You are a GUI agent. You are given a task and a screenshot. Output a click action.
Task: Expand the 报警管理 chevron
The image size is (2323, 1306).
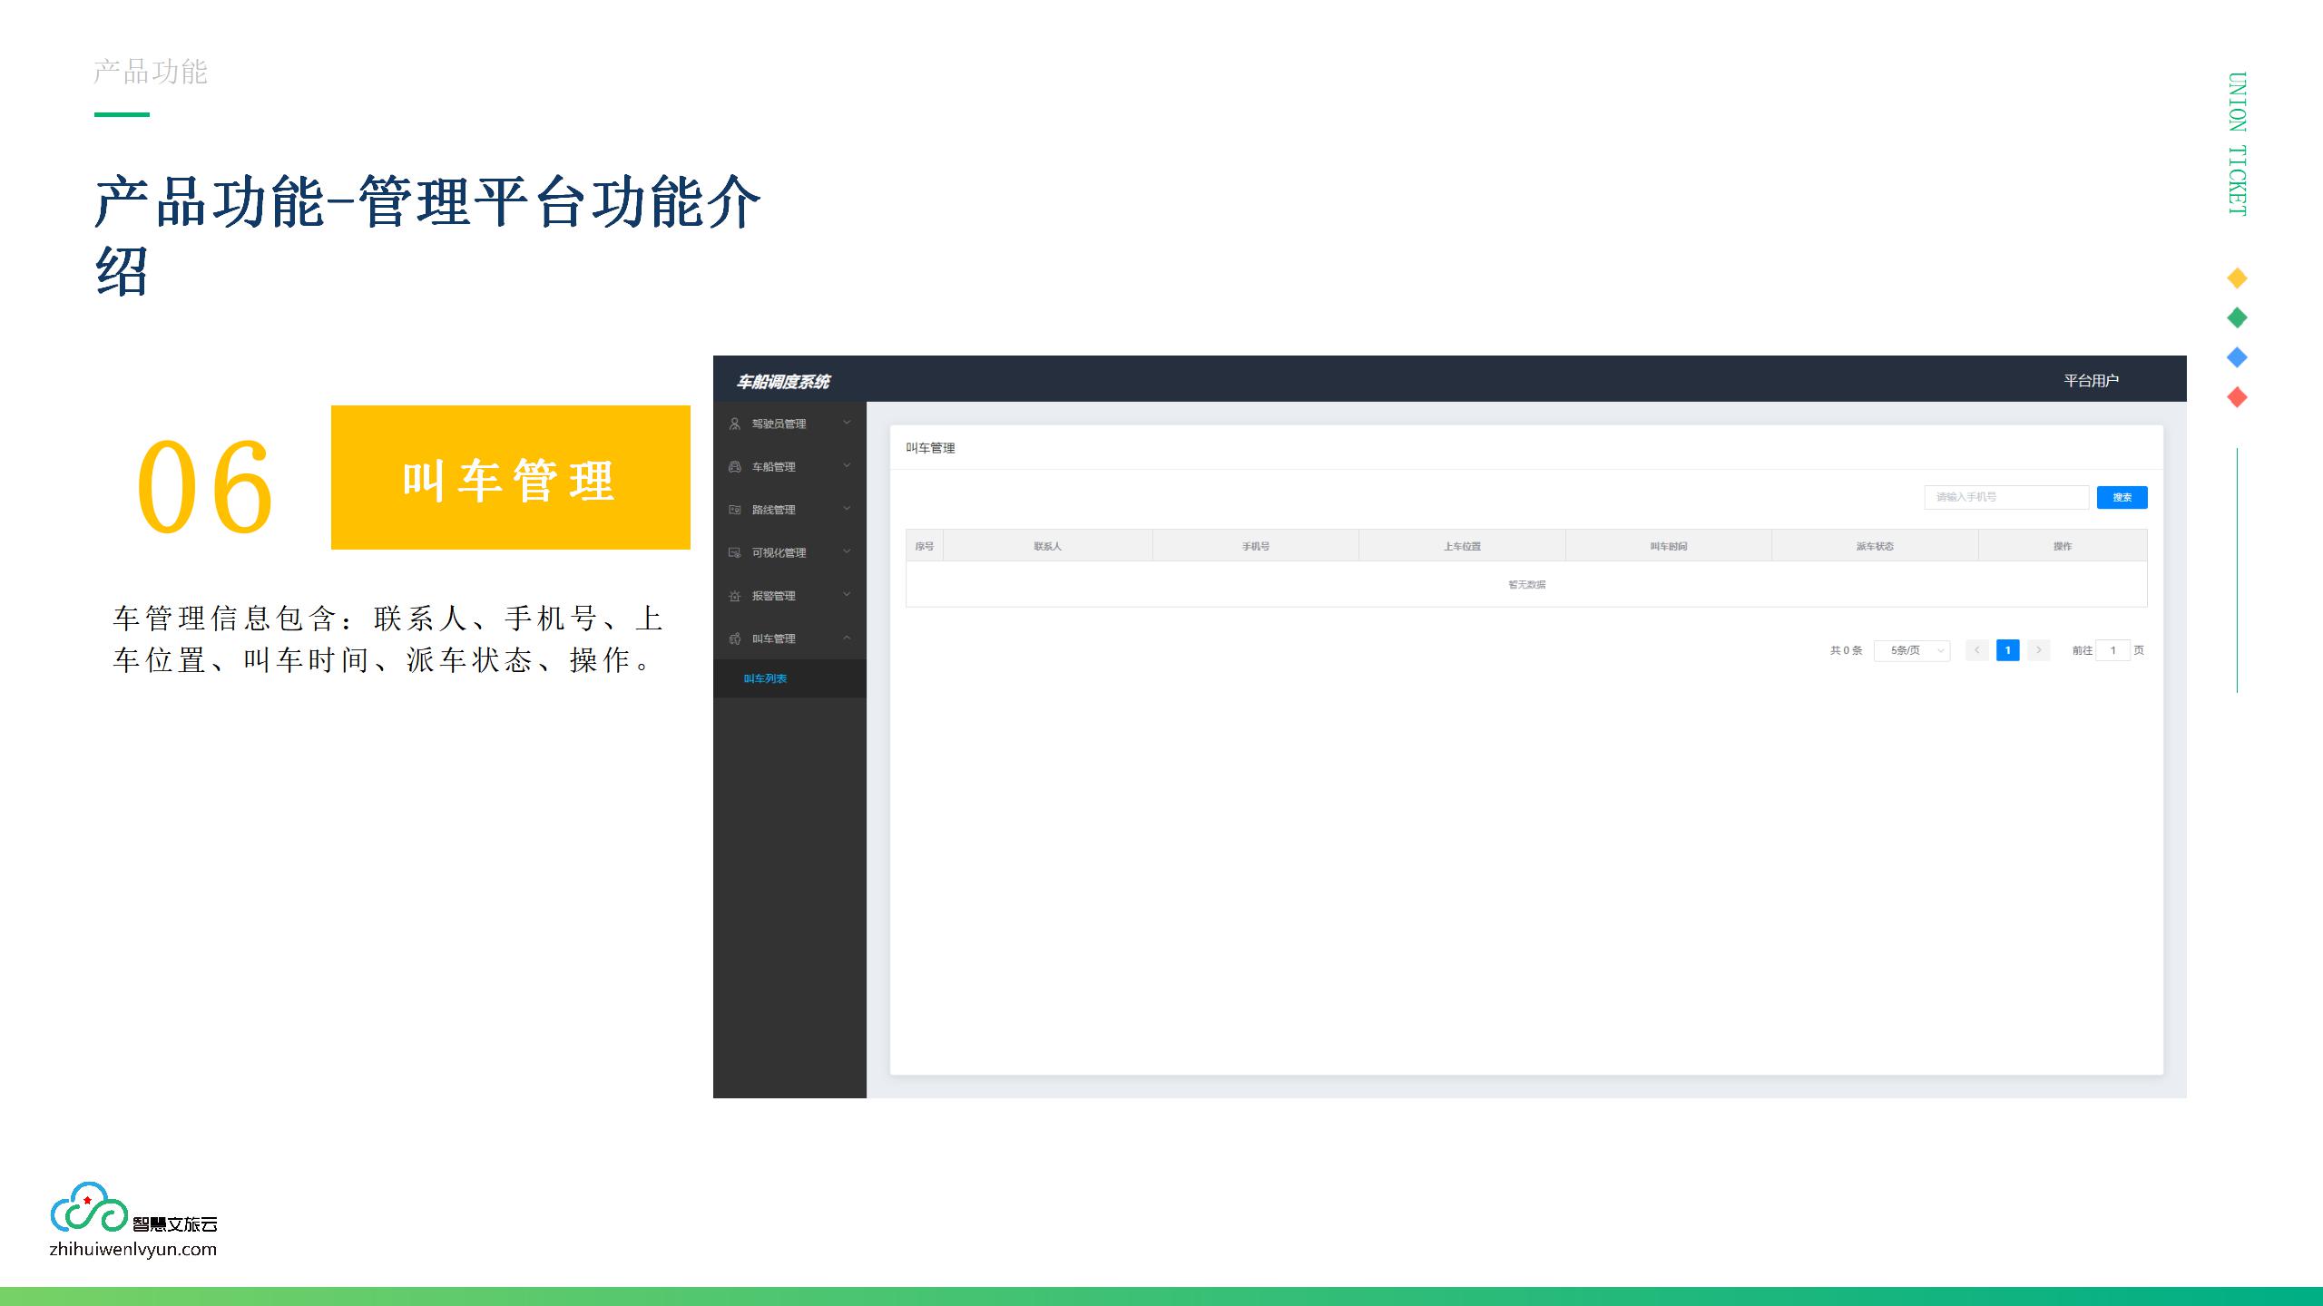click(847, 595)
